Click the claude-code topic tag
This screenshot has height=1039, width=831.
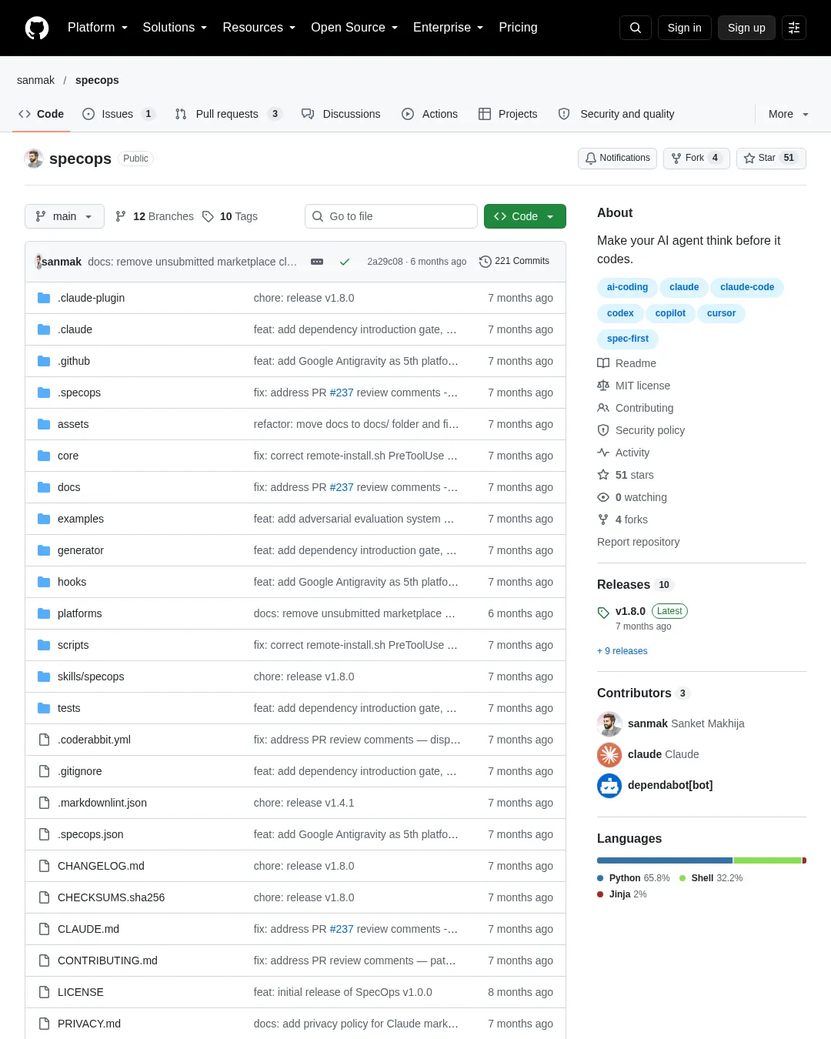[747, 287]
